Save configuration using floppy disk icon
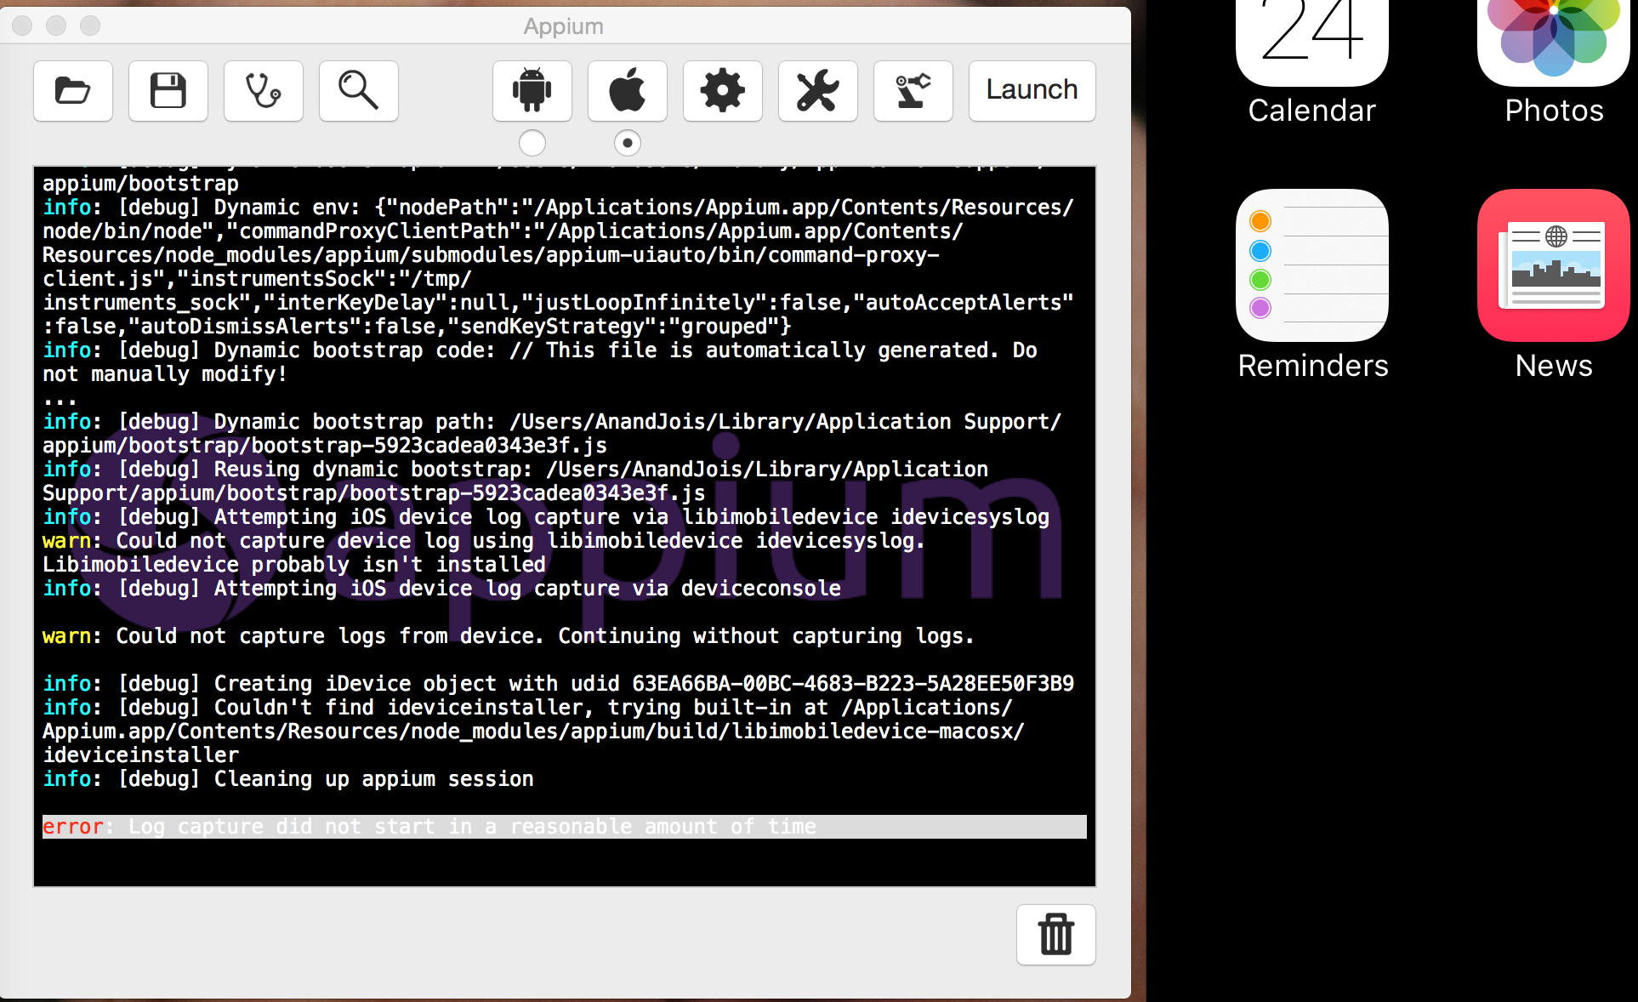This screenshot has width=1638, height=1002. 168,90
